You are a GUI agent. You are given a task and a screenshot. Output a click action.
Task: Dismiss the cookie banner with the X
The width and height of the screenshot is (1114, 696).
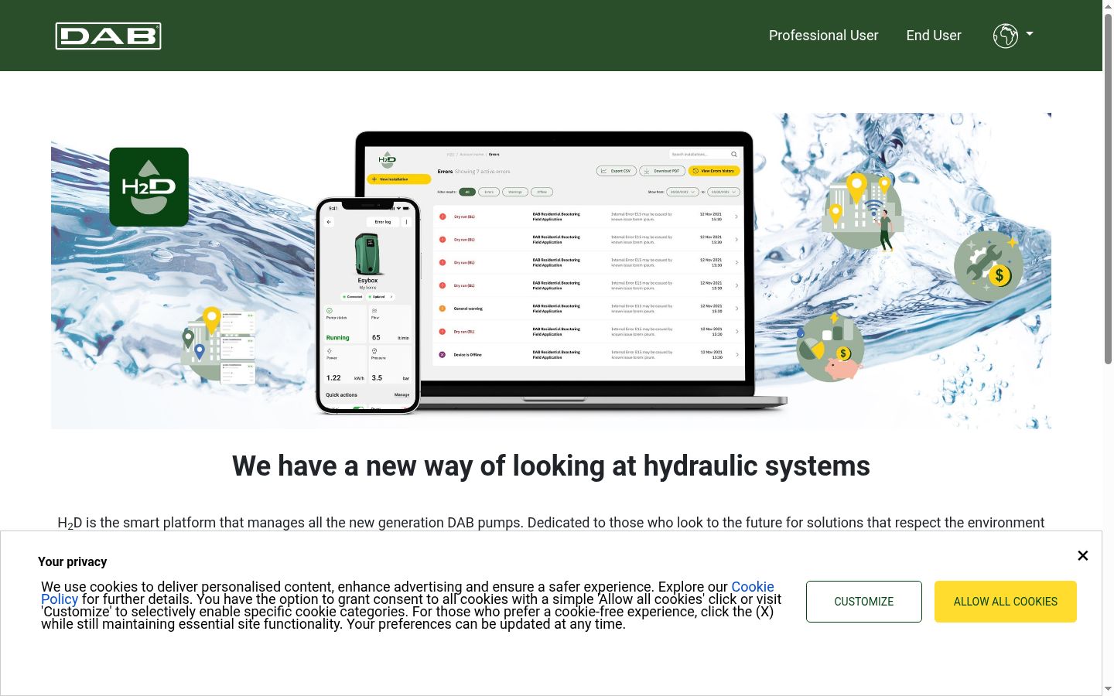1083,555
